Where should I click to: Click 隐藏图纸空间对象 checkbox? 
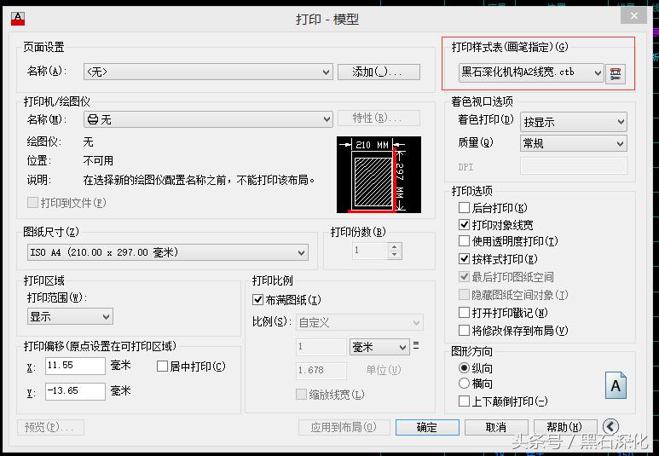coord(464,294)
